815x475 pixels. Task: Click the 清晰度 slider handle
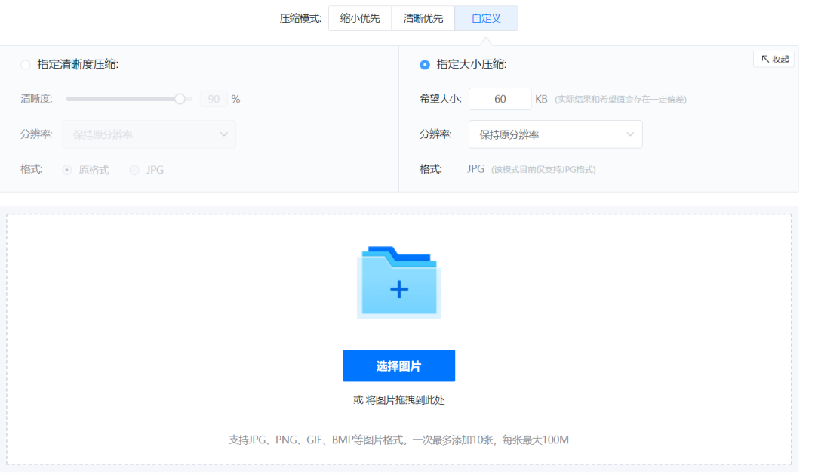pos(180,99)
